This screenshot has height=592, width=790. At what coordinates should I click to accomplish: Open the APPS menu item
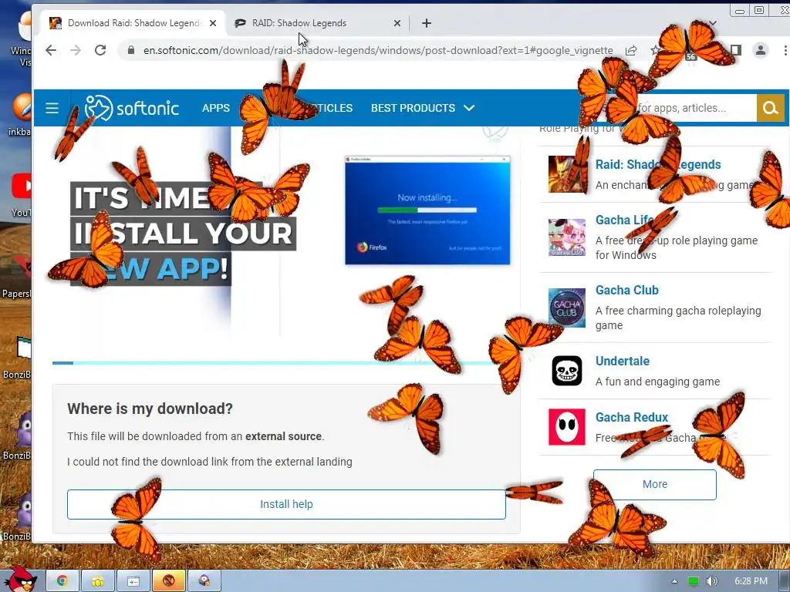(216, 108)
